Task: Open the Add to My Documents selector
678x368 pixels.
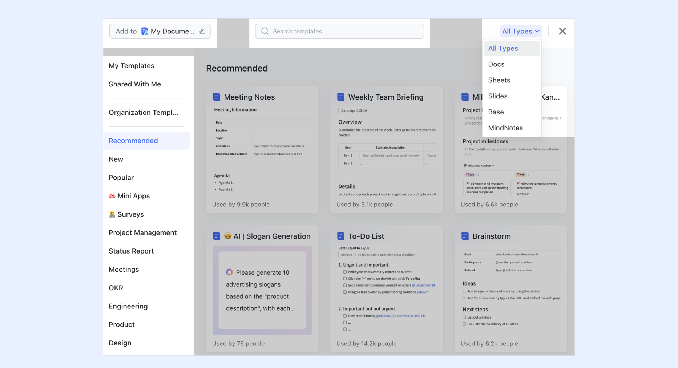Action: 160,31
